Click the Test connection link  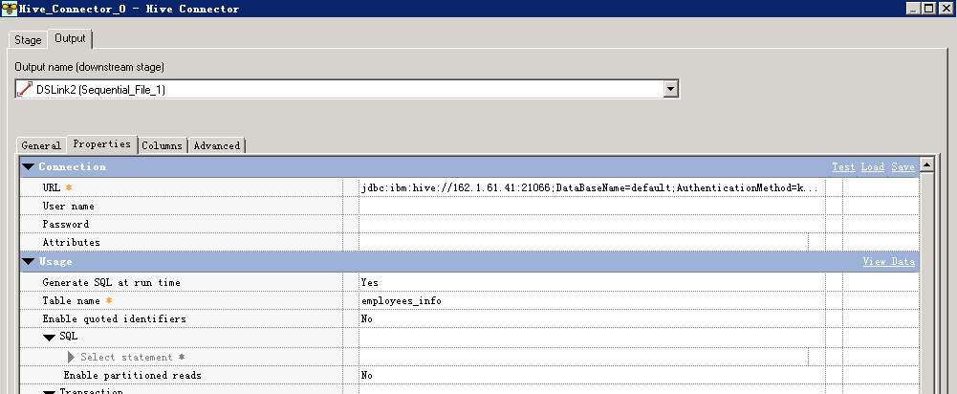pos(843,166)
